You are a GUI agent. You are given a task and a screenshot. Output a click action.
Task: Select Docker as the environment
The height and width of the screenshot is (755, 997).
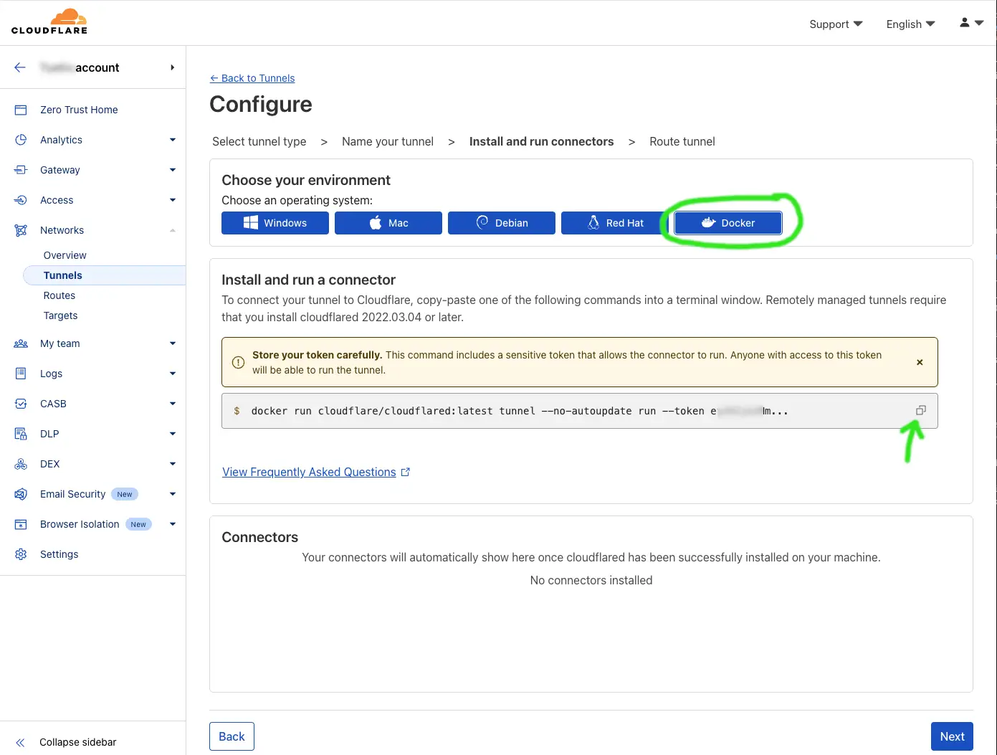pos(728,223)
